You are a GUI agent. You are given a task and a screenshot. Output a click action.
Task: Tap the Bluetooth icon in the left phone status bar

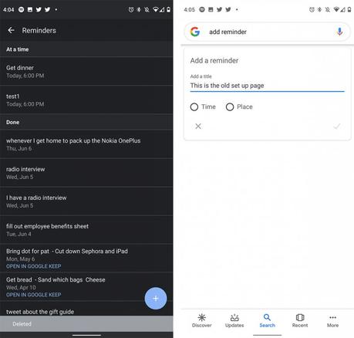coord(139,10)
